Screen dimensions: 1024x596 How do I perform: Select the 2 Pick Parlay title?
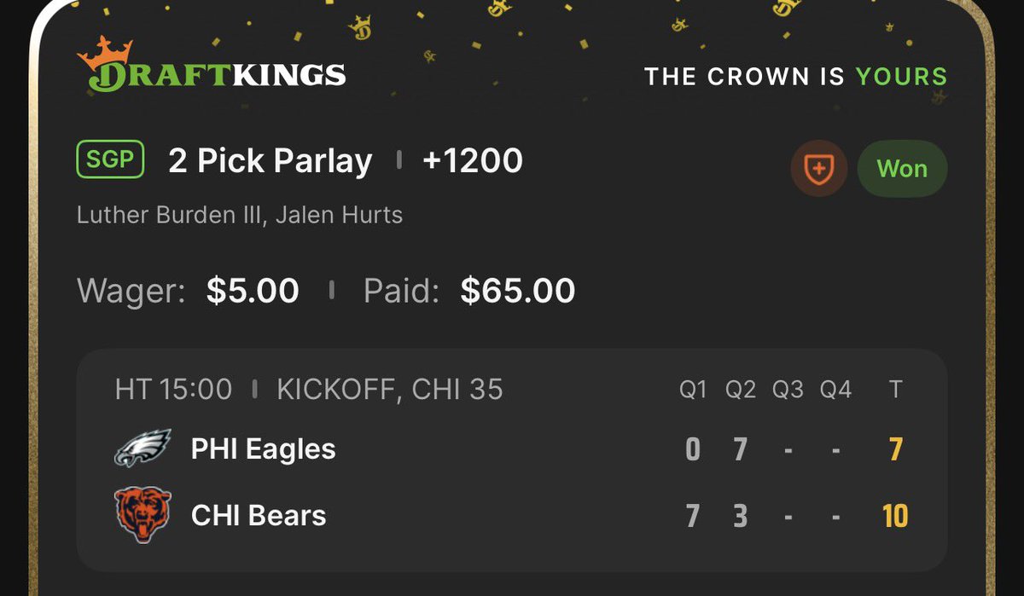point(270,160)
